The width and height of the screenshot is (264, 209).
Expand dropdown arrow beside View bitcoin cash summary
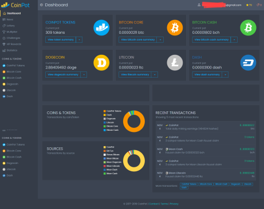point(234,39)
